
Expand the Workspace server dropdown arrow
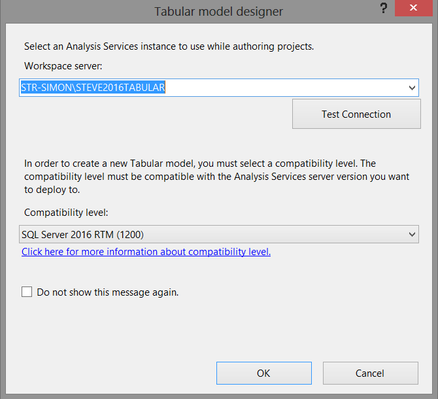click(412, 88)
